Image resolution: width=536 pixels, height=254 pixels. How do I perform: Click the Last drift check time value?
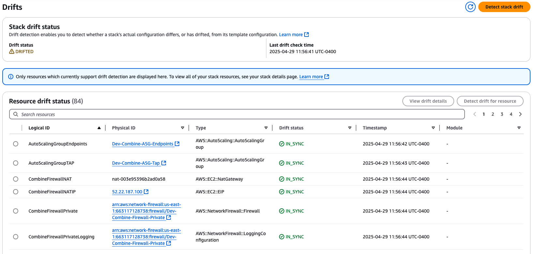coord(303,52)
